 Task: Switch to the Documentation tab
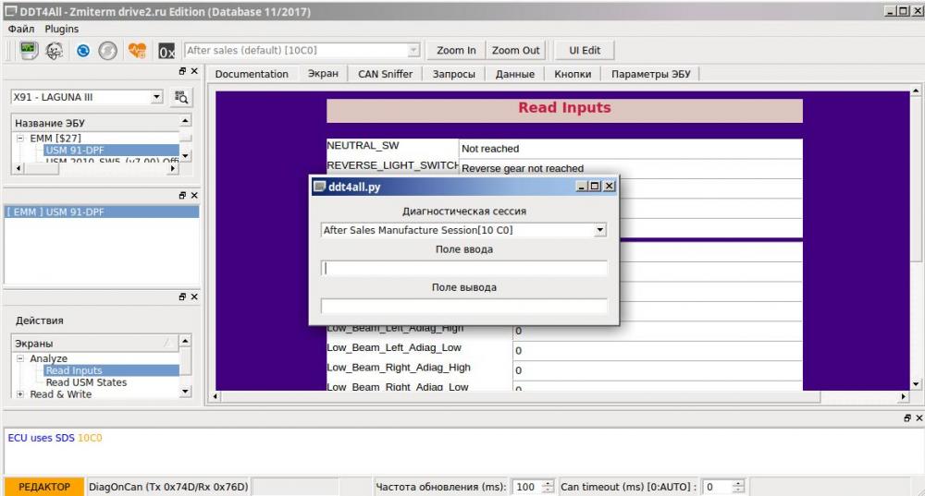(252, 74)
